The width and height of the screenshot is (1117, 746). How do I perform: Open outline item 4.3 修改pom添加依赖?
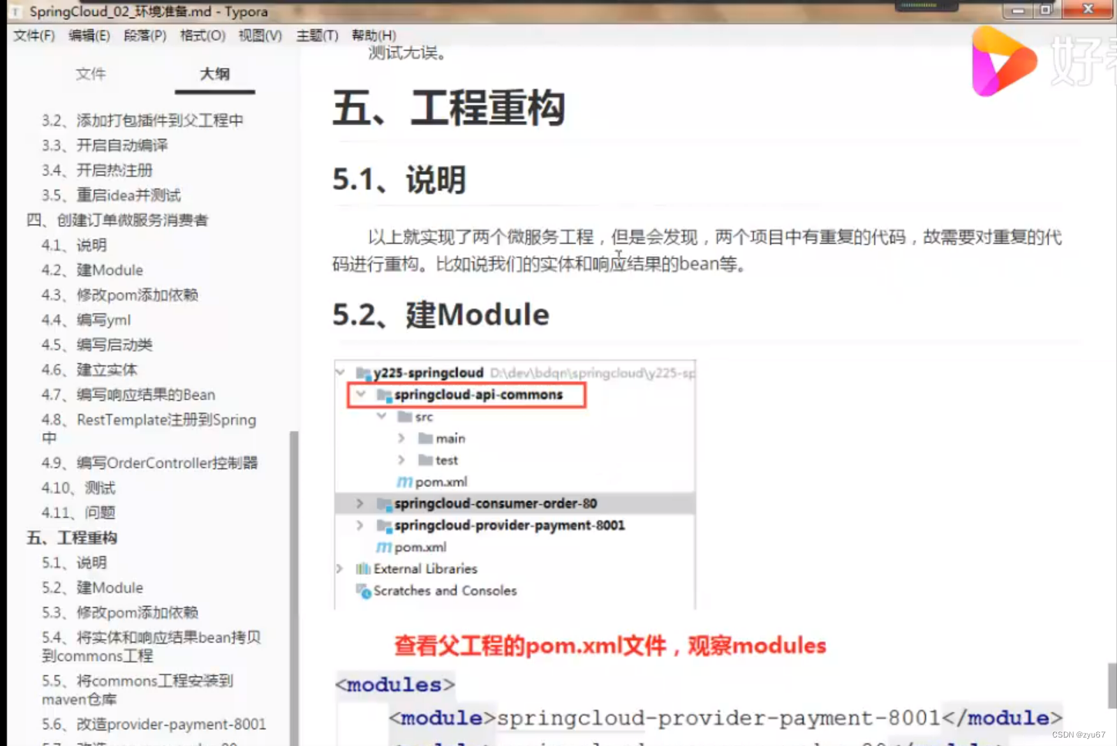tap(119, 295)
